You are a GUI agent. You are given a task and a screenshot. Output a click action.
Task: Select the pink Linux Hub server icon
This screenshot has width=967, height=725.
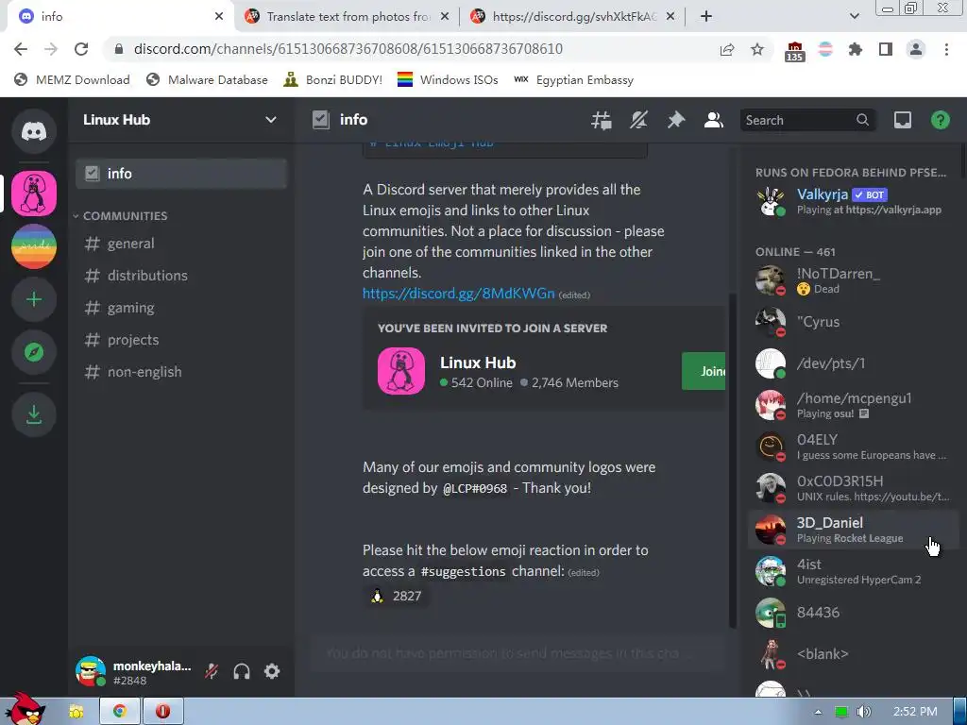[x=34, y=194]
